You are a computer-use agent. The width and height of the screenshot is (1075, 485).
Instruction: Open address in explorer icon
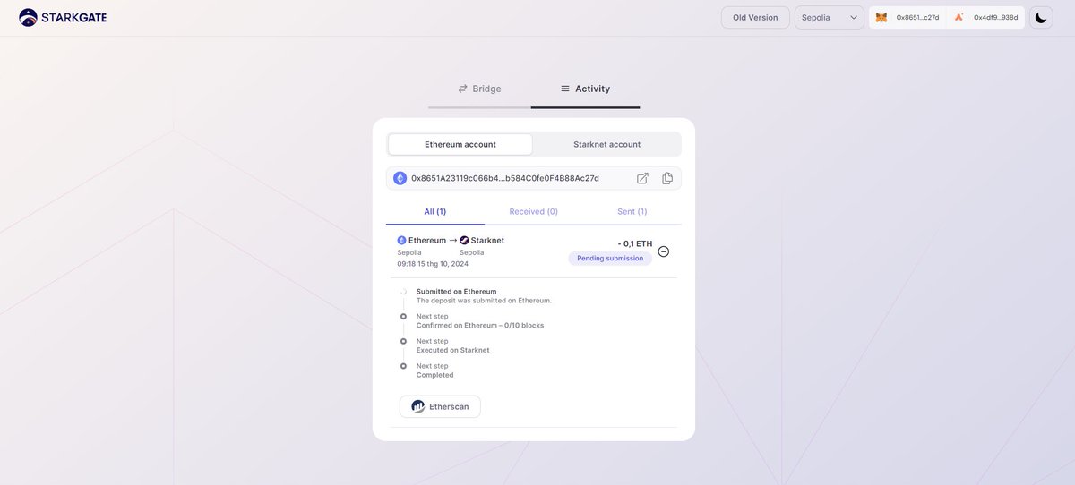click(642, 178)
